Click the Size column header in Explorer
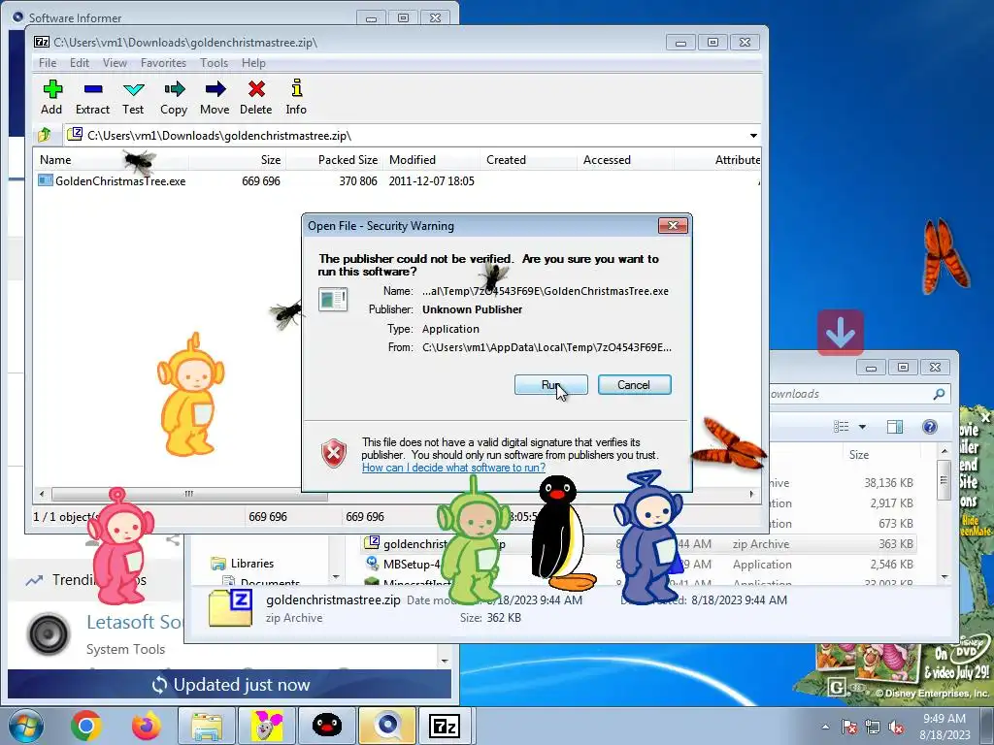The image size is (994, 745). [881, 454]
